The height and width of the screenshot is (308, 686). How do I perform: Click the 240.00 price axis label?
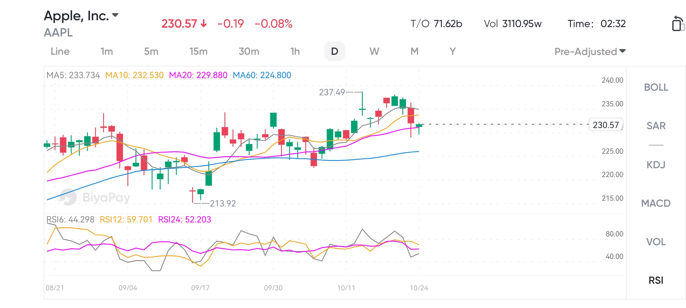[613, 80]
